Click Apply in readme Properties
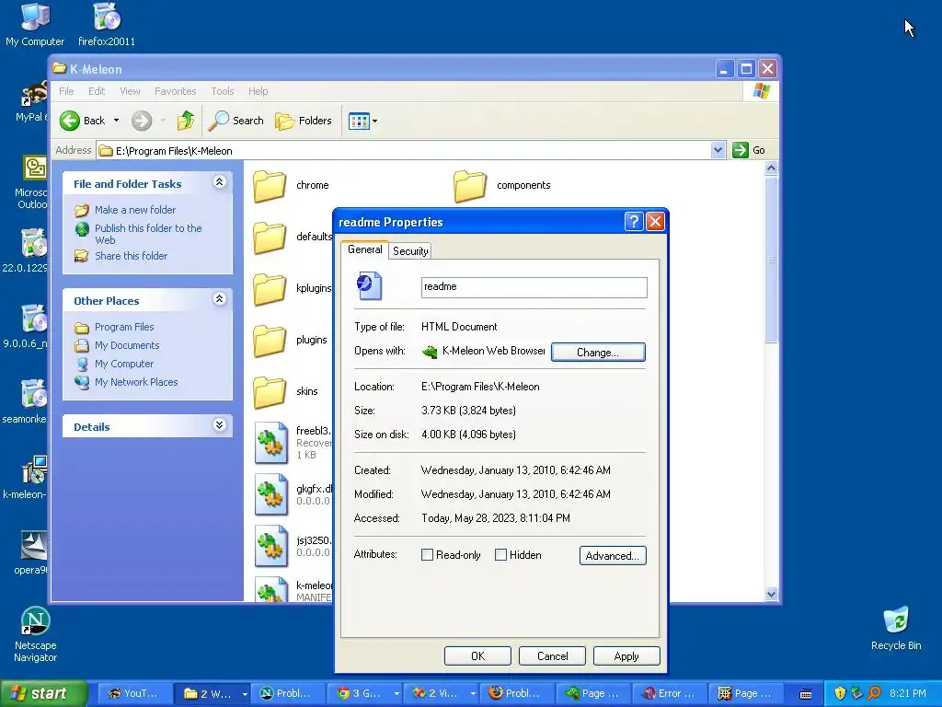 point(626,655)
